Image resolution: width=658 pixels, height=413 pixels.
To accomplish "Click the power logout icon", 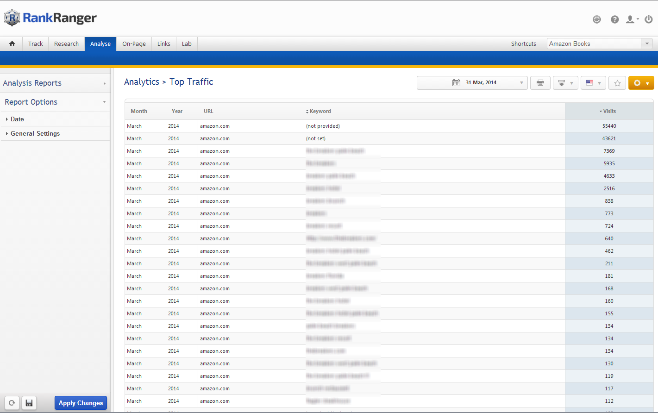I will coord(648,19).
